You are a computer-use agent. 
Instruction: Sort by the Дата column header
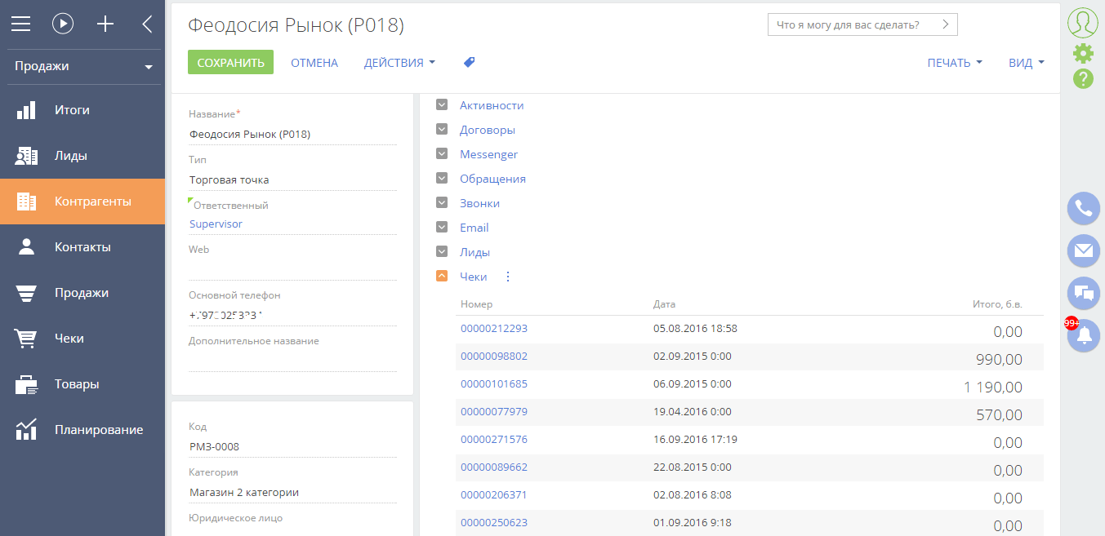pyautogui.click(x=664, y=304)
